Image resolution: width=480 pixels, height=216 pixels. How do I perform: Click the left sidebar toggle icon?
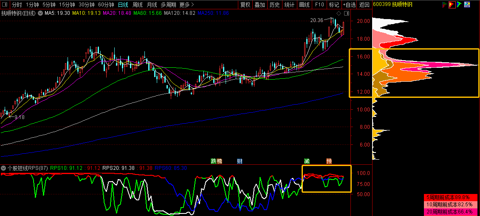point(4,5)
